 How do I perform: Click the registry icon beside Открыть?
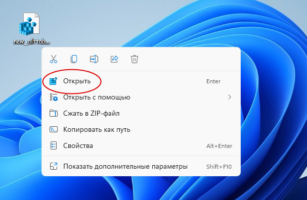[x=54, y=81]
